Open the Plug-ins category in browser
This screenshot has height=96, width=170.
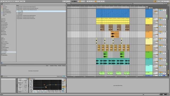pos(4,29)
